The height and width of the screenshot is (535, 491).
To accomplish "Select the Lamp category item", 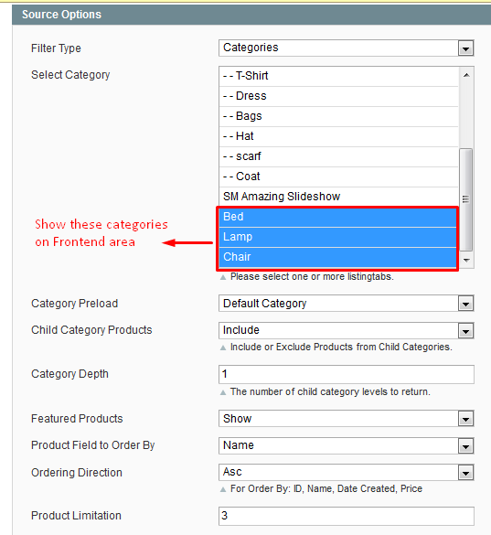I will pos(337,237).
